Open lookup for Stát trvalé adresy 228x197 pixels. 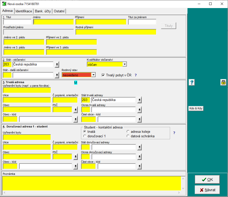click(x=139, y=100)
